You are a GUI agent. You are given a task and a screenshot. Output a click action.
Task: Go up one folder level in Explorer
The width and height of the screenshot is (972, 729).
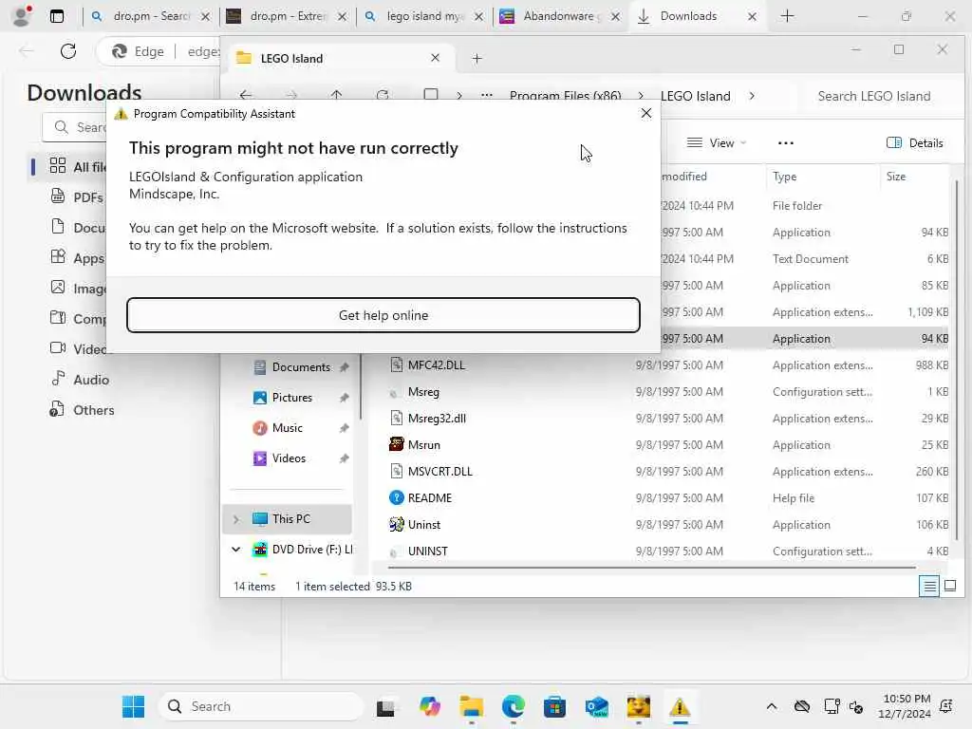(337, 96)
